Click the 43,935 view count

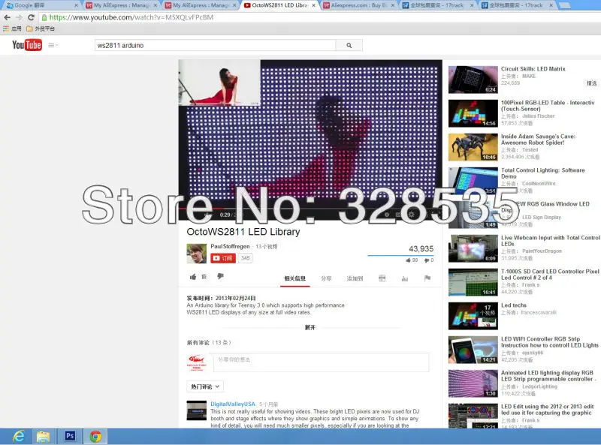(421, 249)
